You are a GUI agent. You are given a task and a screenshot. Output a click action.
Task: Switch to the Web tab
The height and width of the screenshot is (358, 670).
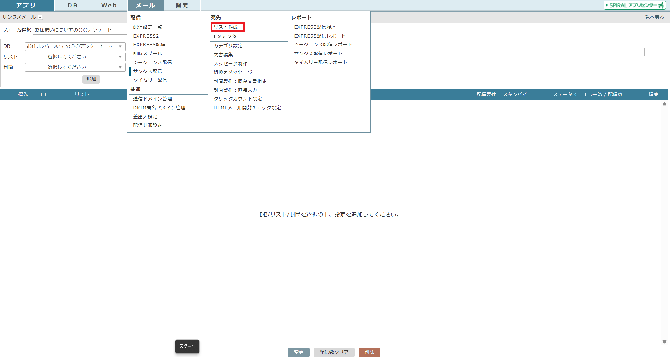(109, 5)
